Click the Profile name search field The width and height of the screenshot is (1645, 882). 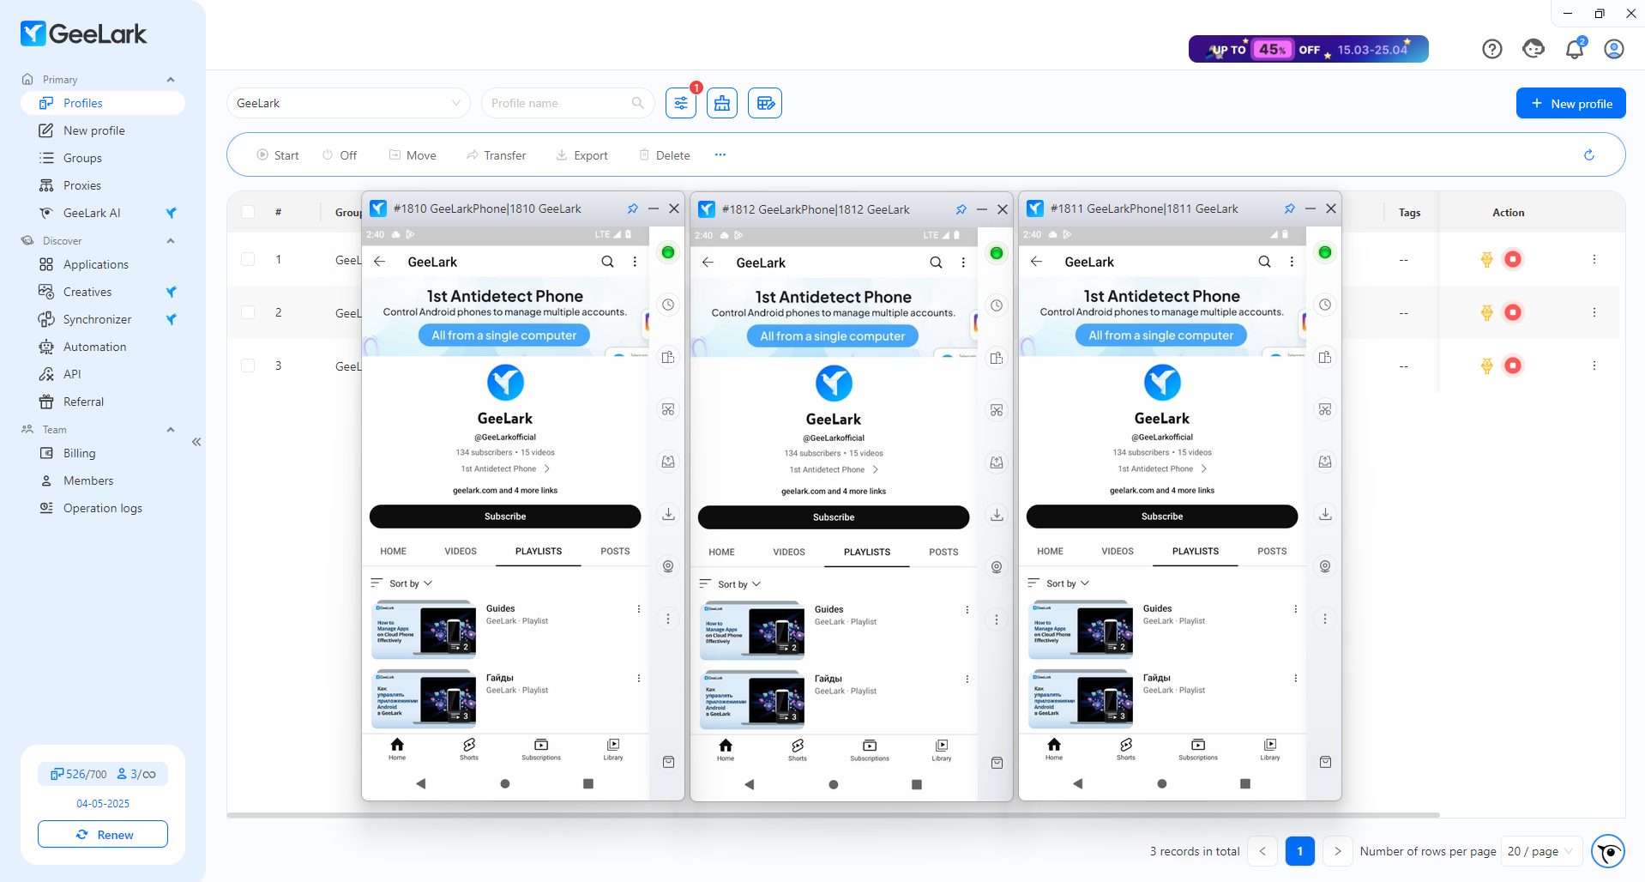coord(568,103)
